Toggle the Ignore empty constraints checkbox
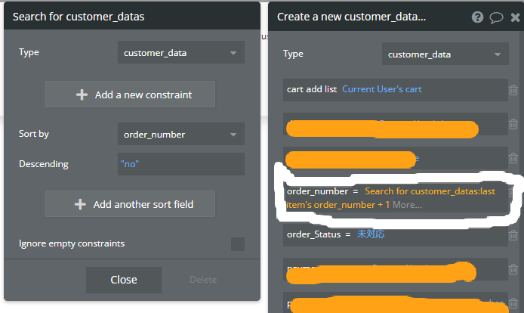Screen dimensions: 524x313 click(x=238, y=243)
